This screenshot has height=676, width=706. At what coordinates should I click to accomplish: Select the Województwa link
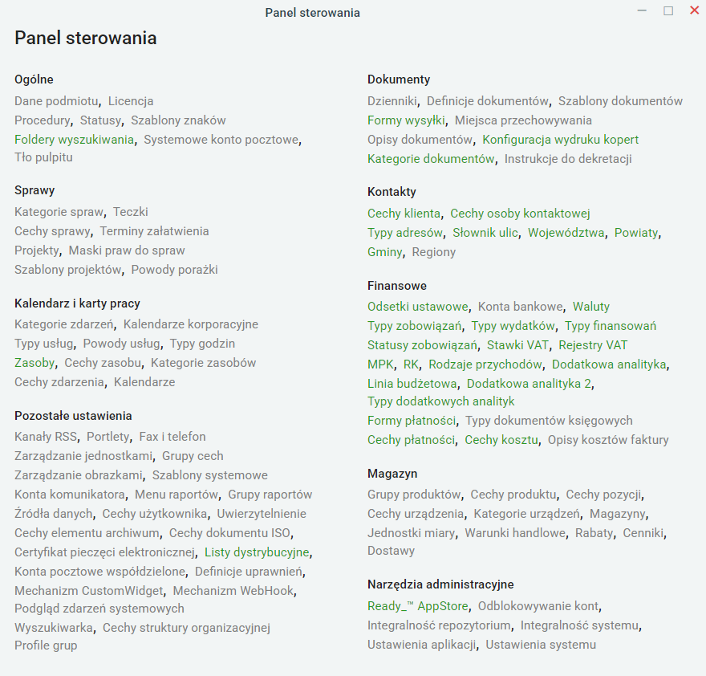(566, 233)
